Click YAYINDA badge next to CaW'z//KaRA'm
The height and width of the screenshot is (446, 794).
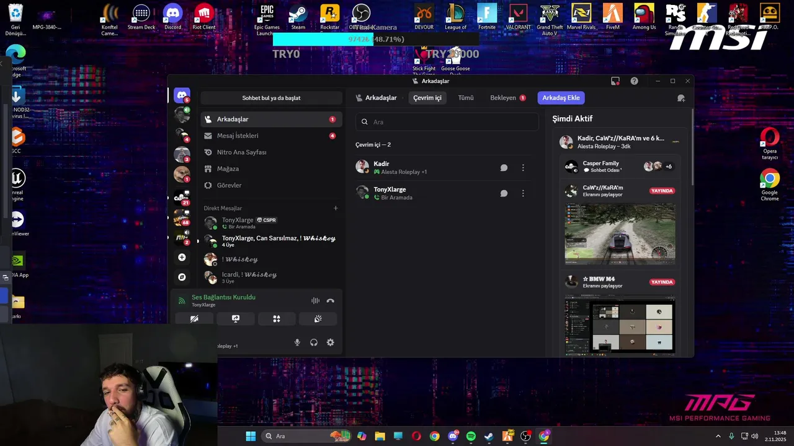pos(662,191)
